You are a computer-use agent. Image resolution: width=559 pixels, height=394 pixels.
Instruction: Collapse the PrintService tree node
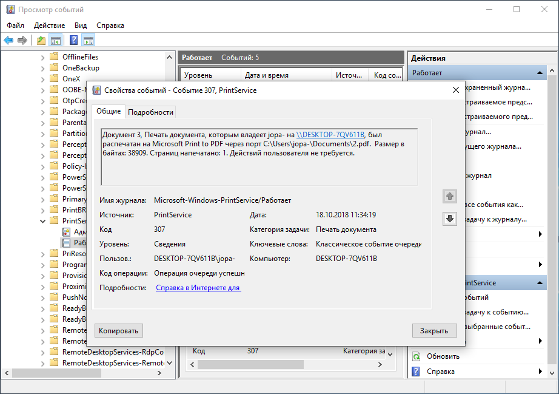click(43, 221)
